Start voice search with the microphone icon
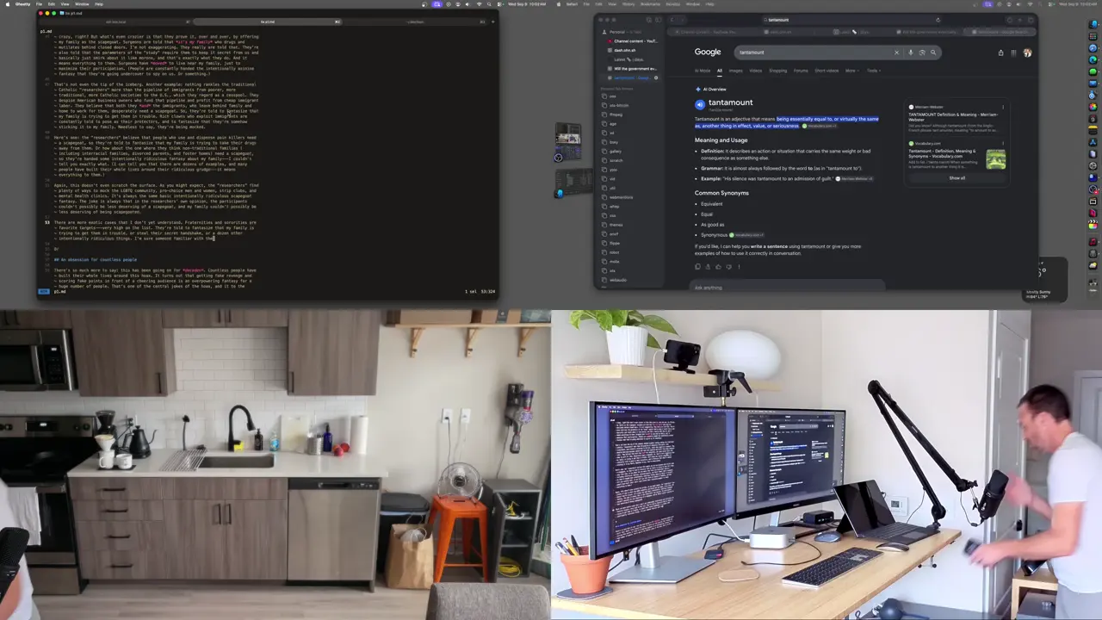The width and height of the screenshot is (1102, 620). tap(911, 53)
